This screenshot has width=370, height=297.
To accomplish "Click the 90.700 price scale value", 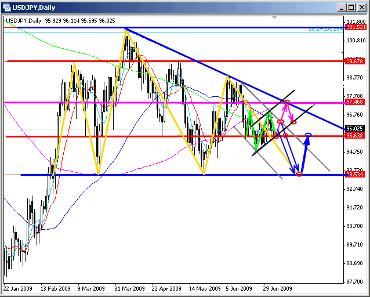I will click(356, 226).
